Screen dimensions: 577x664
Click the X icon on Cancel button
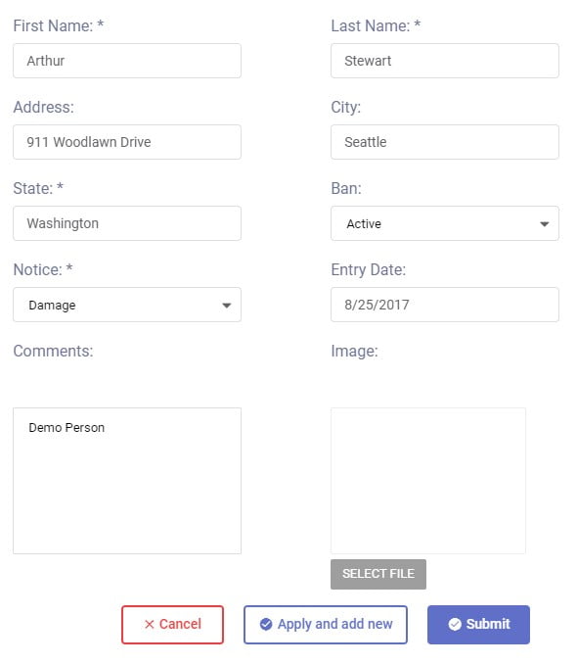click(x=149, y=624)
